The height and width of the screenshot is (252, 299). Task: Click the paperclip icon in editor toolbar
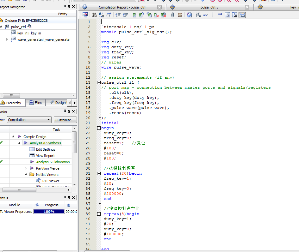tap(172, 15)
